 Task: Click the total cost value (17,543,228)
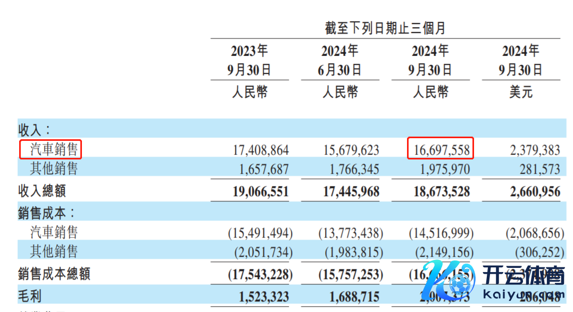click(x=260, y=274)
